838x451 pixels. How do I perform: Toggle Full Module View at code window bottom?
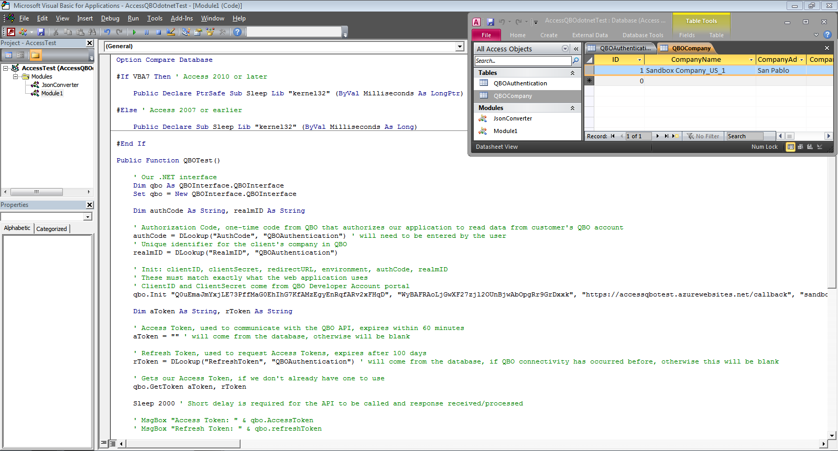pos(112,443)
